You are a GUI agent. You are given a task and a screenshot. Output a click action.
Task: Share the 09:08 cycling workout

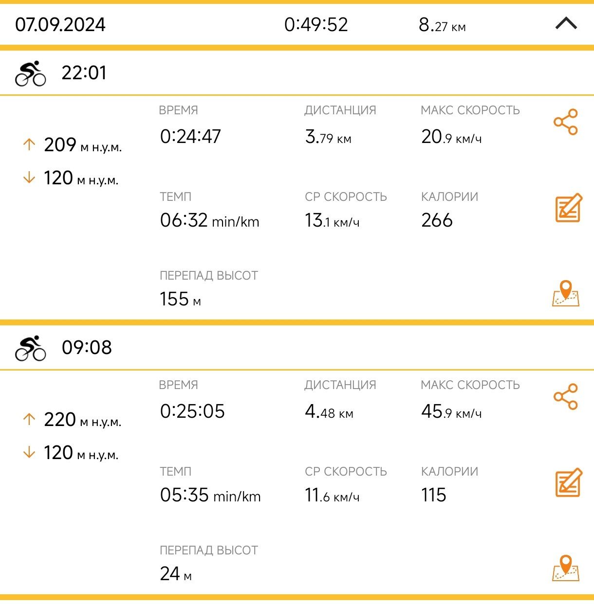(566, 397)
